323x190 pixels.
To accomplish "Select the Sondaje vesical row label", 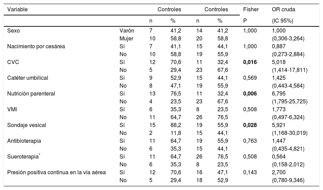I will pyautogui.click(x=26, y=125).
